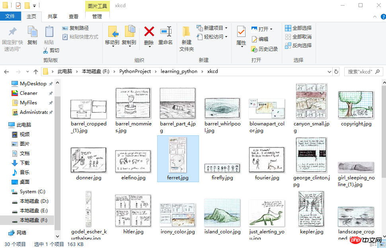
Task: Click quick access Properties checkmark in title bar
Action: coord(18,5)
